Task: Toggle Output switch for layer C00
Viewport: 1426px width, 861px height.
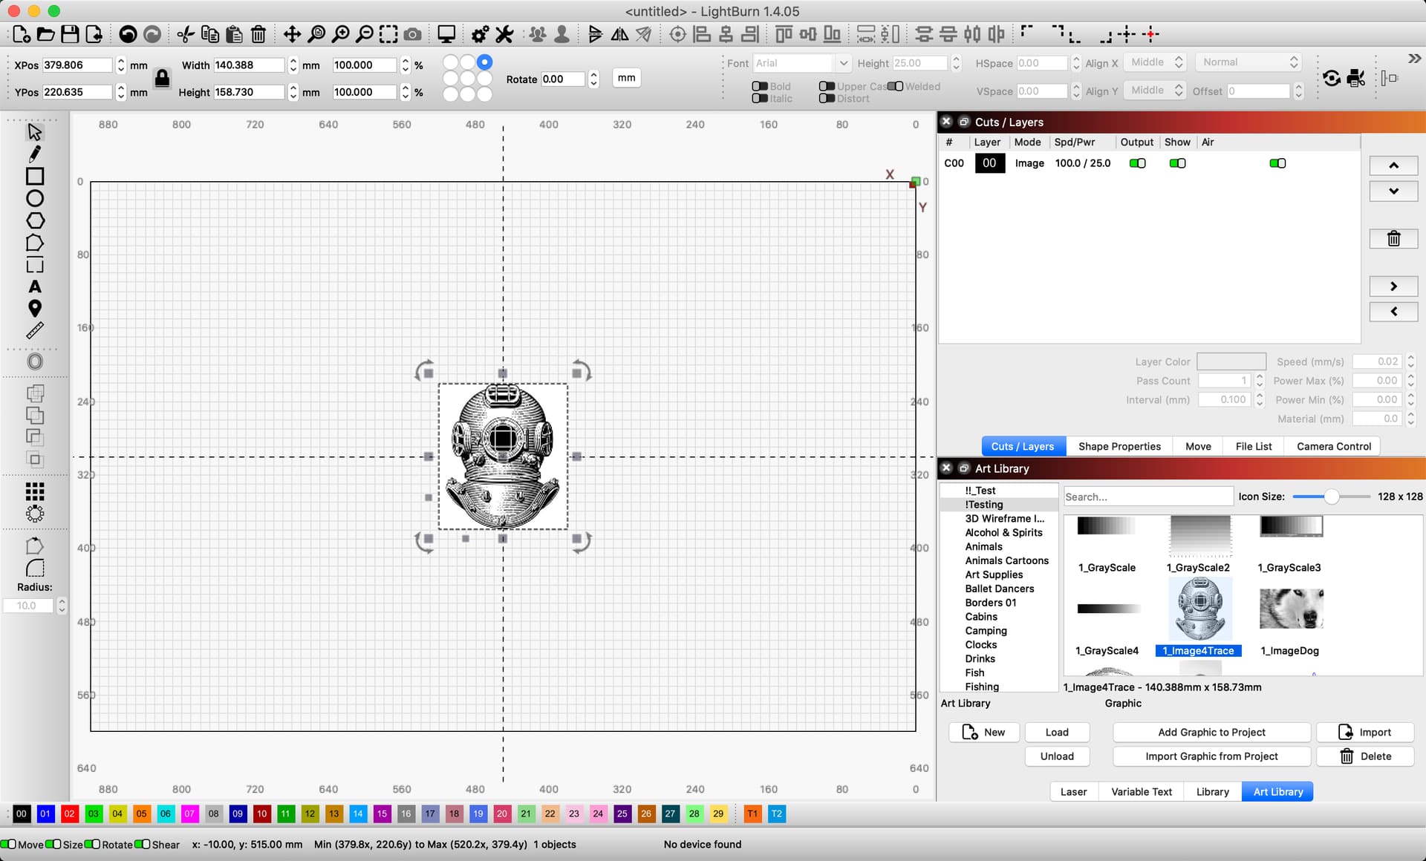Action: [x=1137, y=163]
